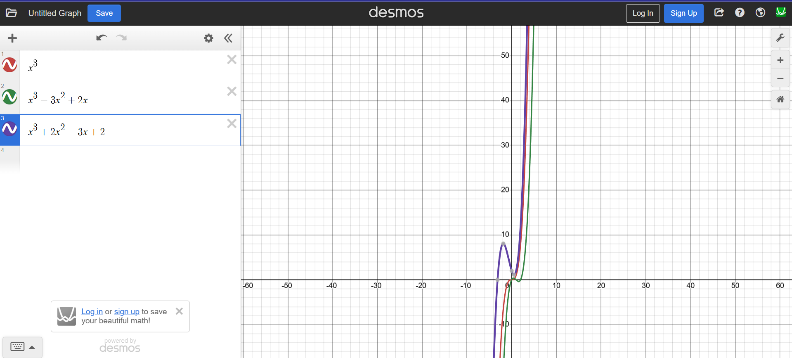This screenshot has width=792, height=358.
Task: Open the Help question mark menu
Action: click(x=740, y=13)
